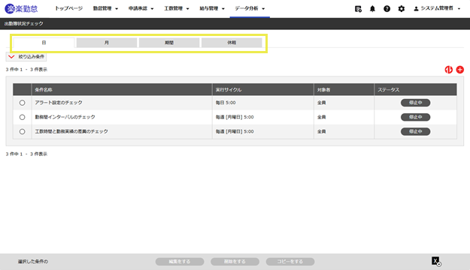Open the データ分析 dropdown menu
Screen dimensions: 470x270
250,9
